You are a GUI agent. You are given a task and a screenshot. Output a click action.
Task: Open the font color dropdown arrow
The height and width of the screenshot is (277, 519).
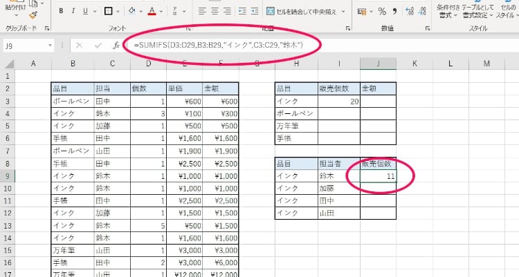click(x=162, y=11)
